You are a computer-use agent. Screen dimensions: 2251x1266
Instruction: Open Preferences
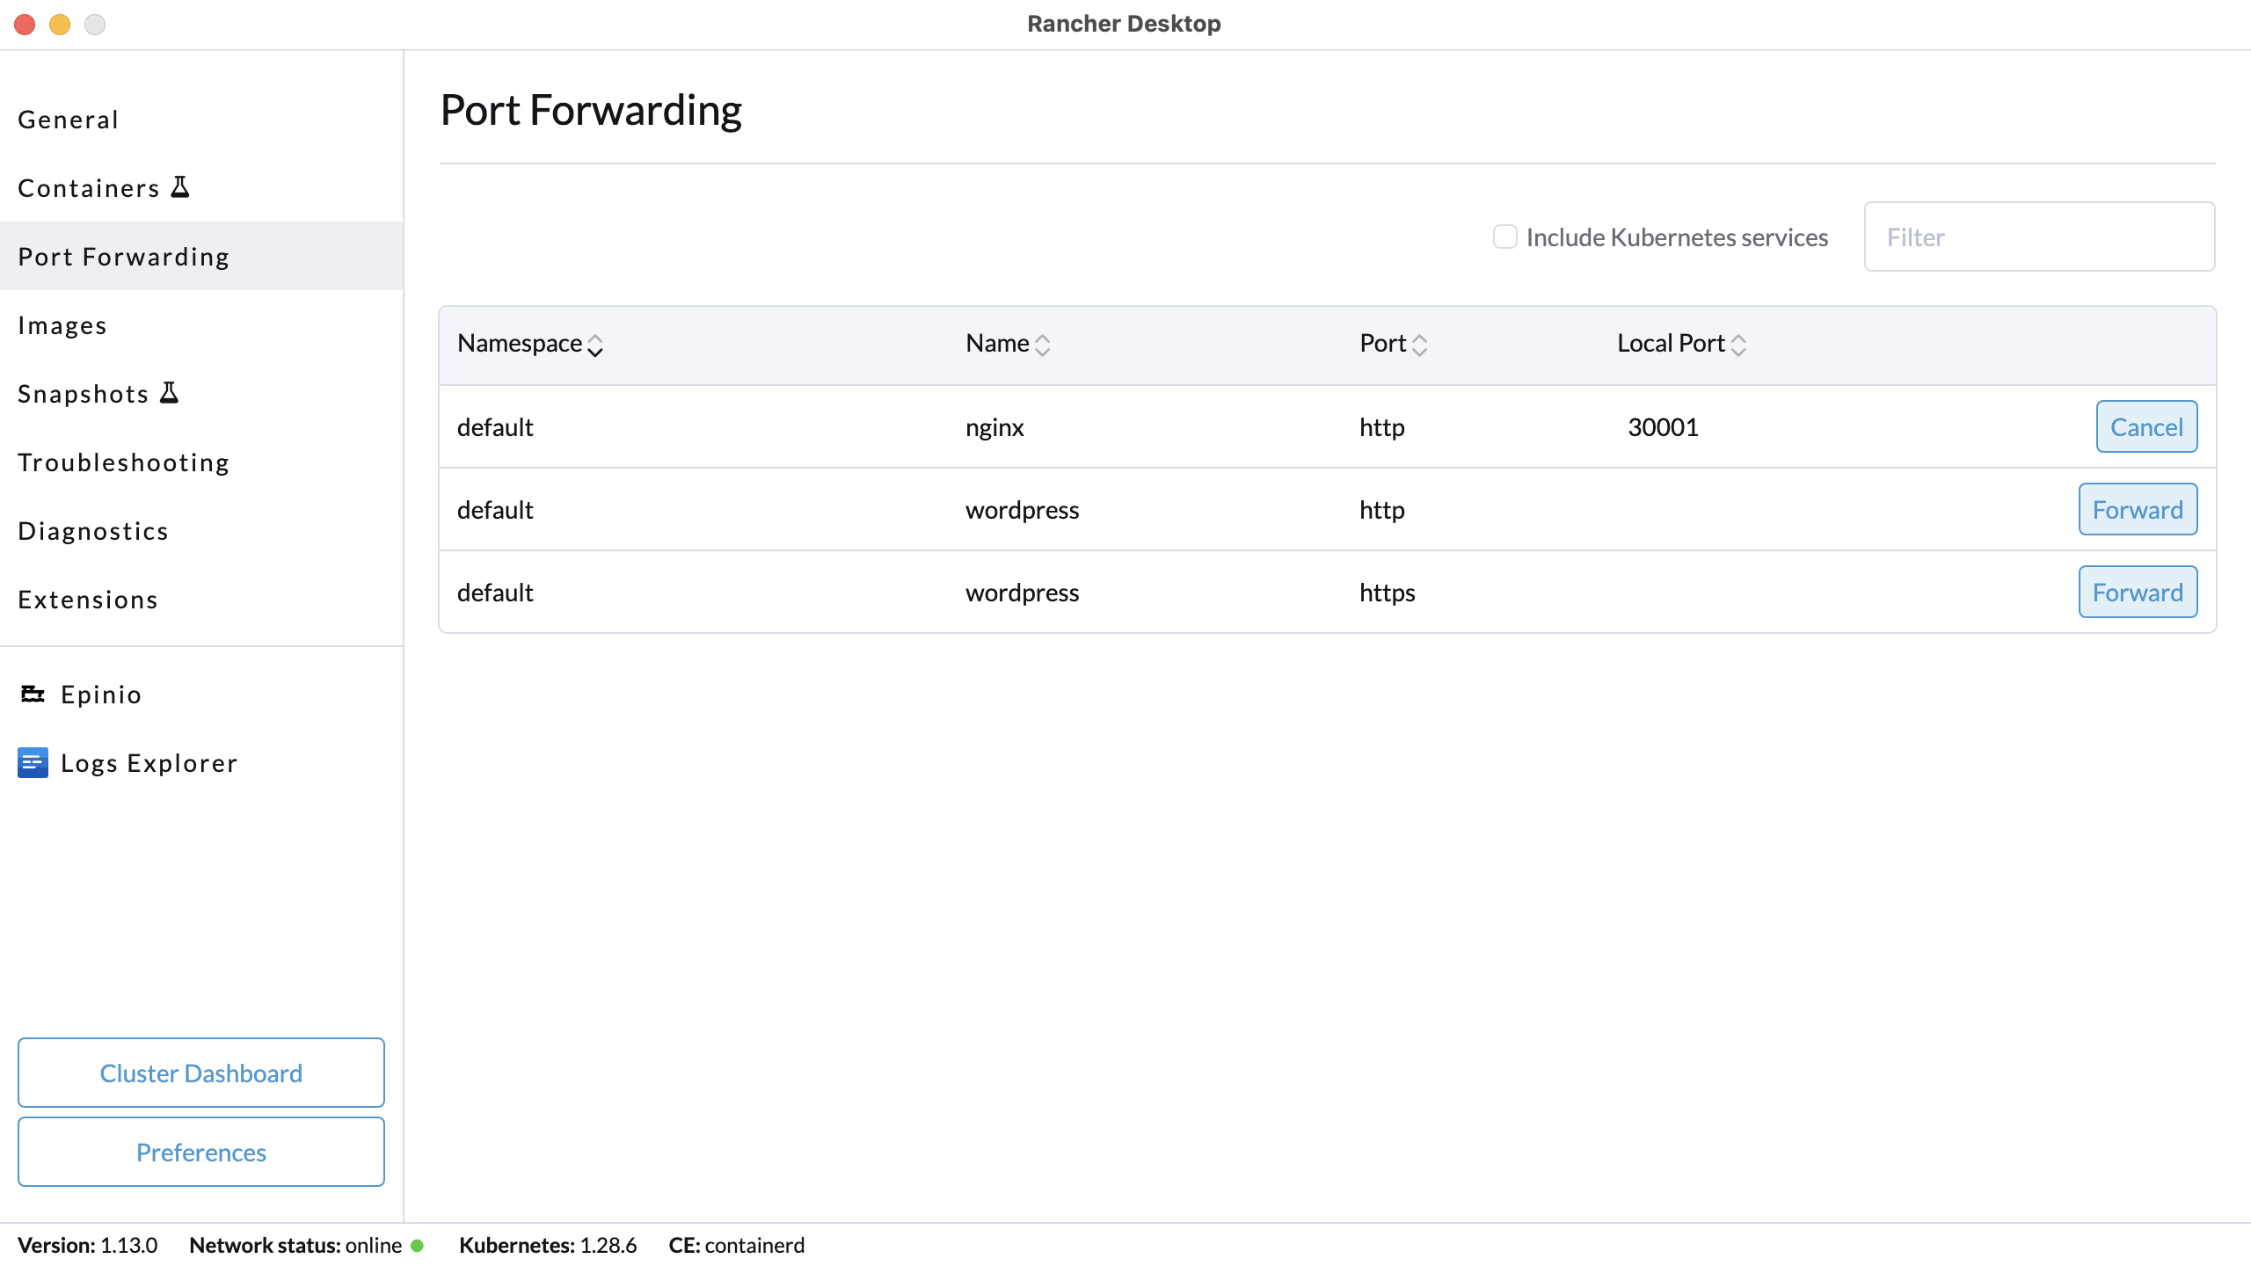pos(201,1152)
